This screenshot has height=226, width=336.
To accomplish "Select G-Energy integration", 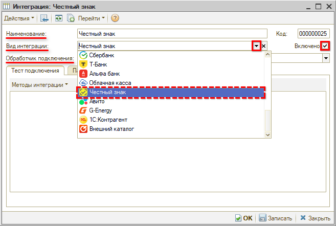I will 101,110.
